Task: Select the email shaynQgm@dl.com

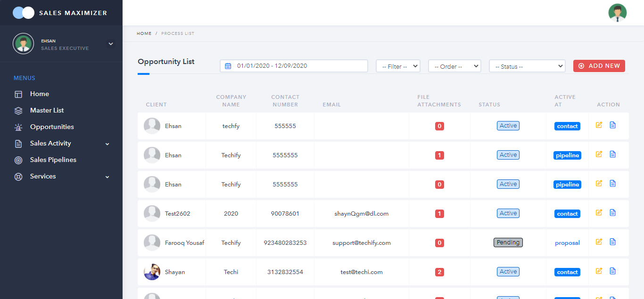Action: point(362,214)
